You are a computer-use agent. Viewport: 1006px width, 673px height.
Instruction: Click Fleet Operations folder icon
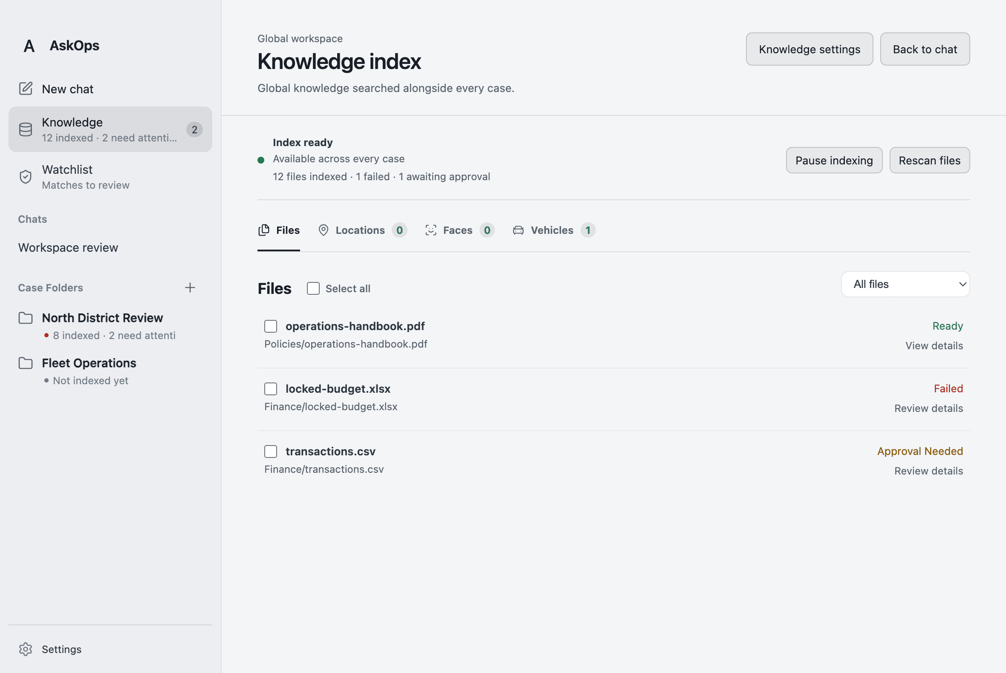coord(26,363)
